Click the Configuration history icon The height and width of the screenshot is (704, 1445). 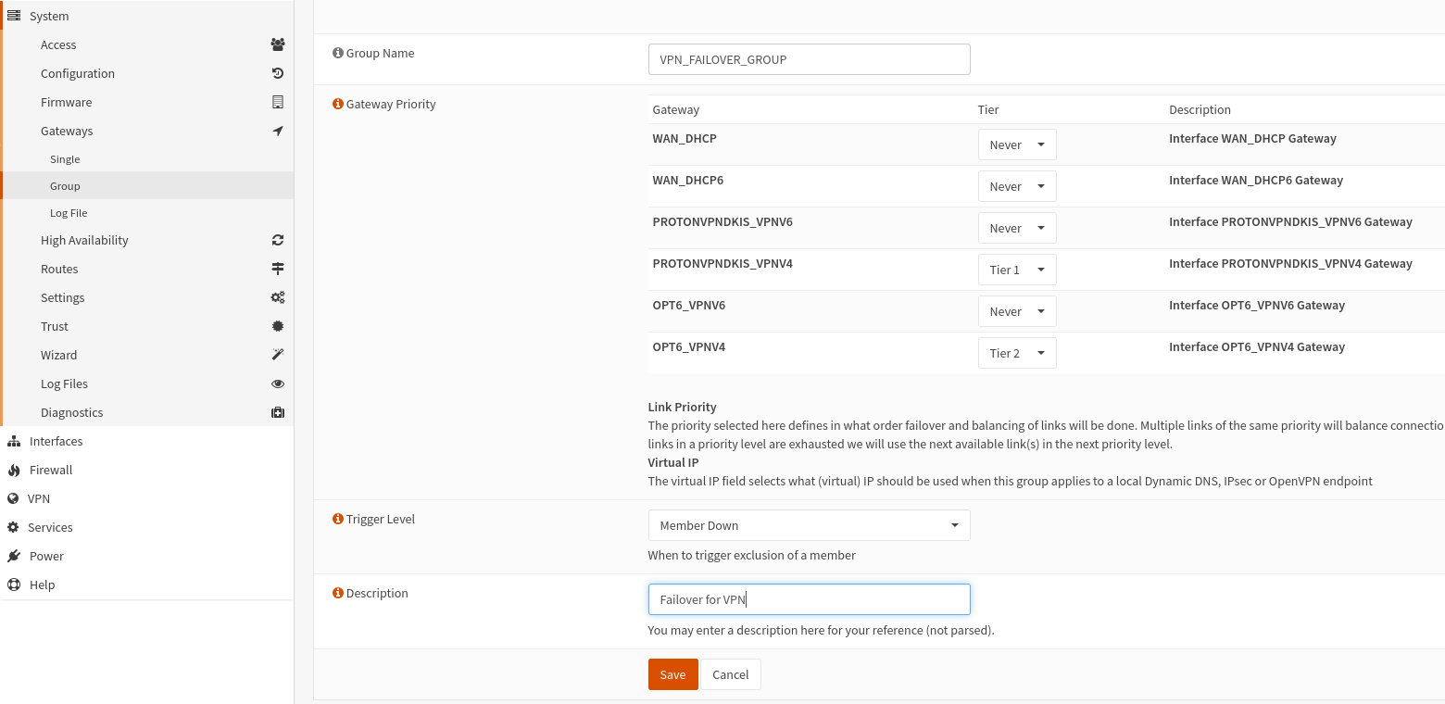(277, 73)
